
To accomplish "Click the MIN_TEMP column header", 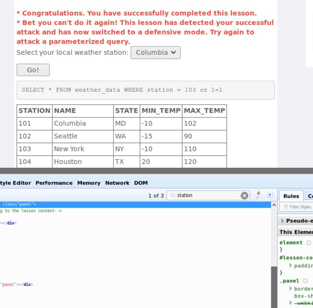I will click(161, 111).
